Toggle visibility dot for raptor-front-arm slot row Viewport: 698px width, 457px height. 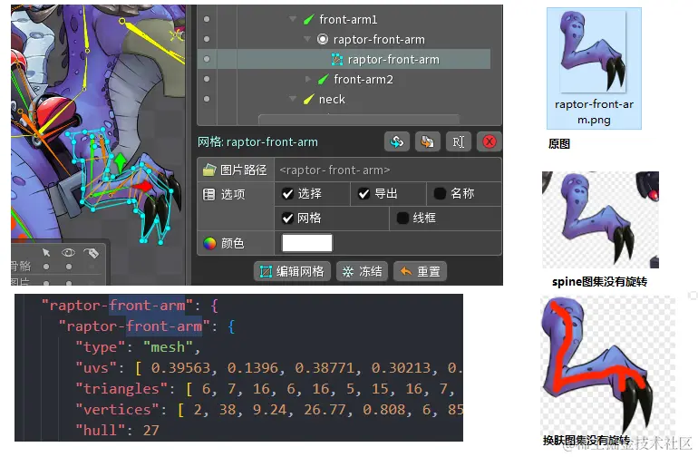pos(207,39)
